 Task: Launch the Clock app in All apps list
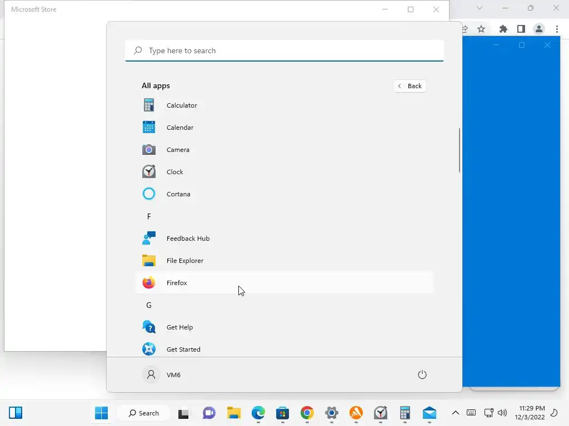click(284, 172)
